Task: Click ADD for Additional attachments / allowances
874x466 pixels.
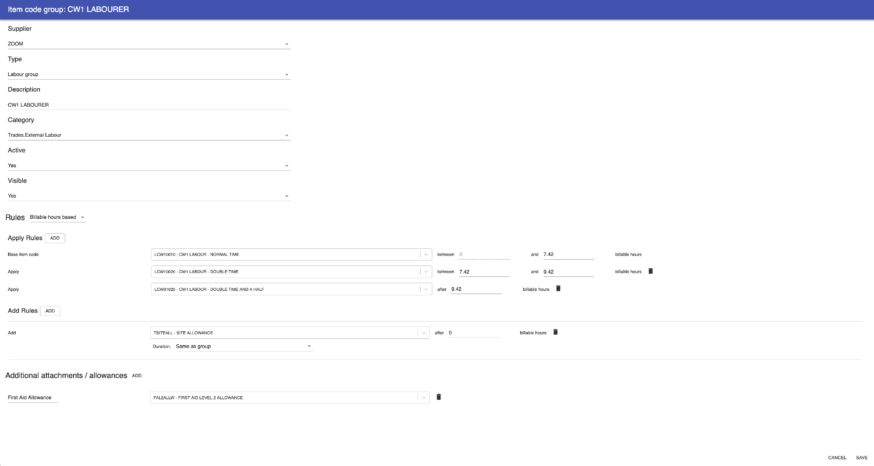Action: (x=137, y=376)
